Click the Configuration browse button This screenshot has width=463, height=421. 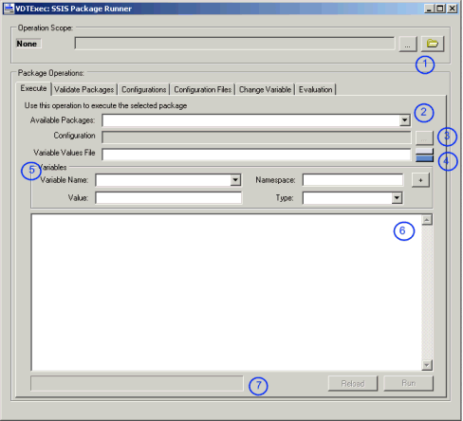click(x=424, y=137)
